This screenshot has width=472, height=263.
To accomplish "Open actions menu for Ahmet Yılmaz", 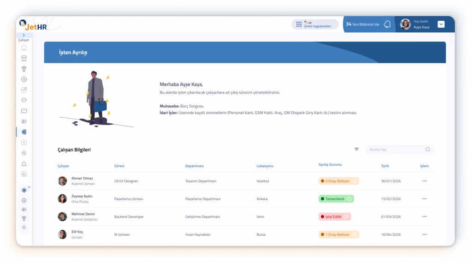I will tap(424, 181).
